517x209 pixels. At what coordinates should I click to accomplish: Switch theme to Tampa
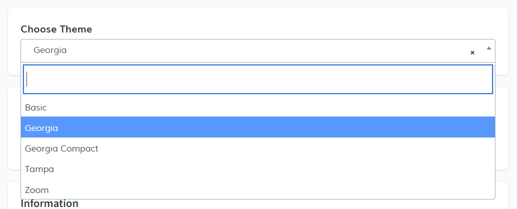click(40, 169)
